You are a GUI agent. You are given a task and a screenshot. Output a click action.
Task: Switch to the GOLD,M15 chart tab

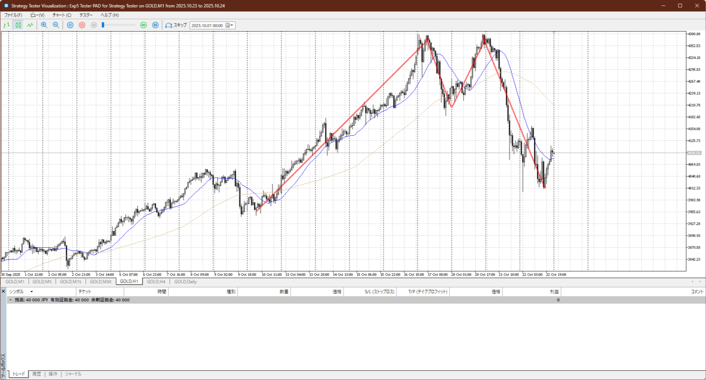click(x=70, y=282)
